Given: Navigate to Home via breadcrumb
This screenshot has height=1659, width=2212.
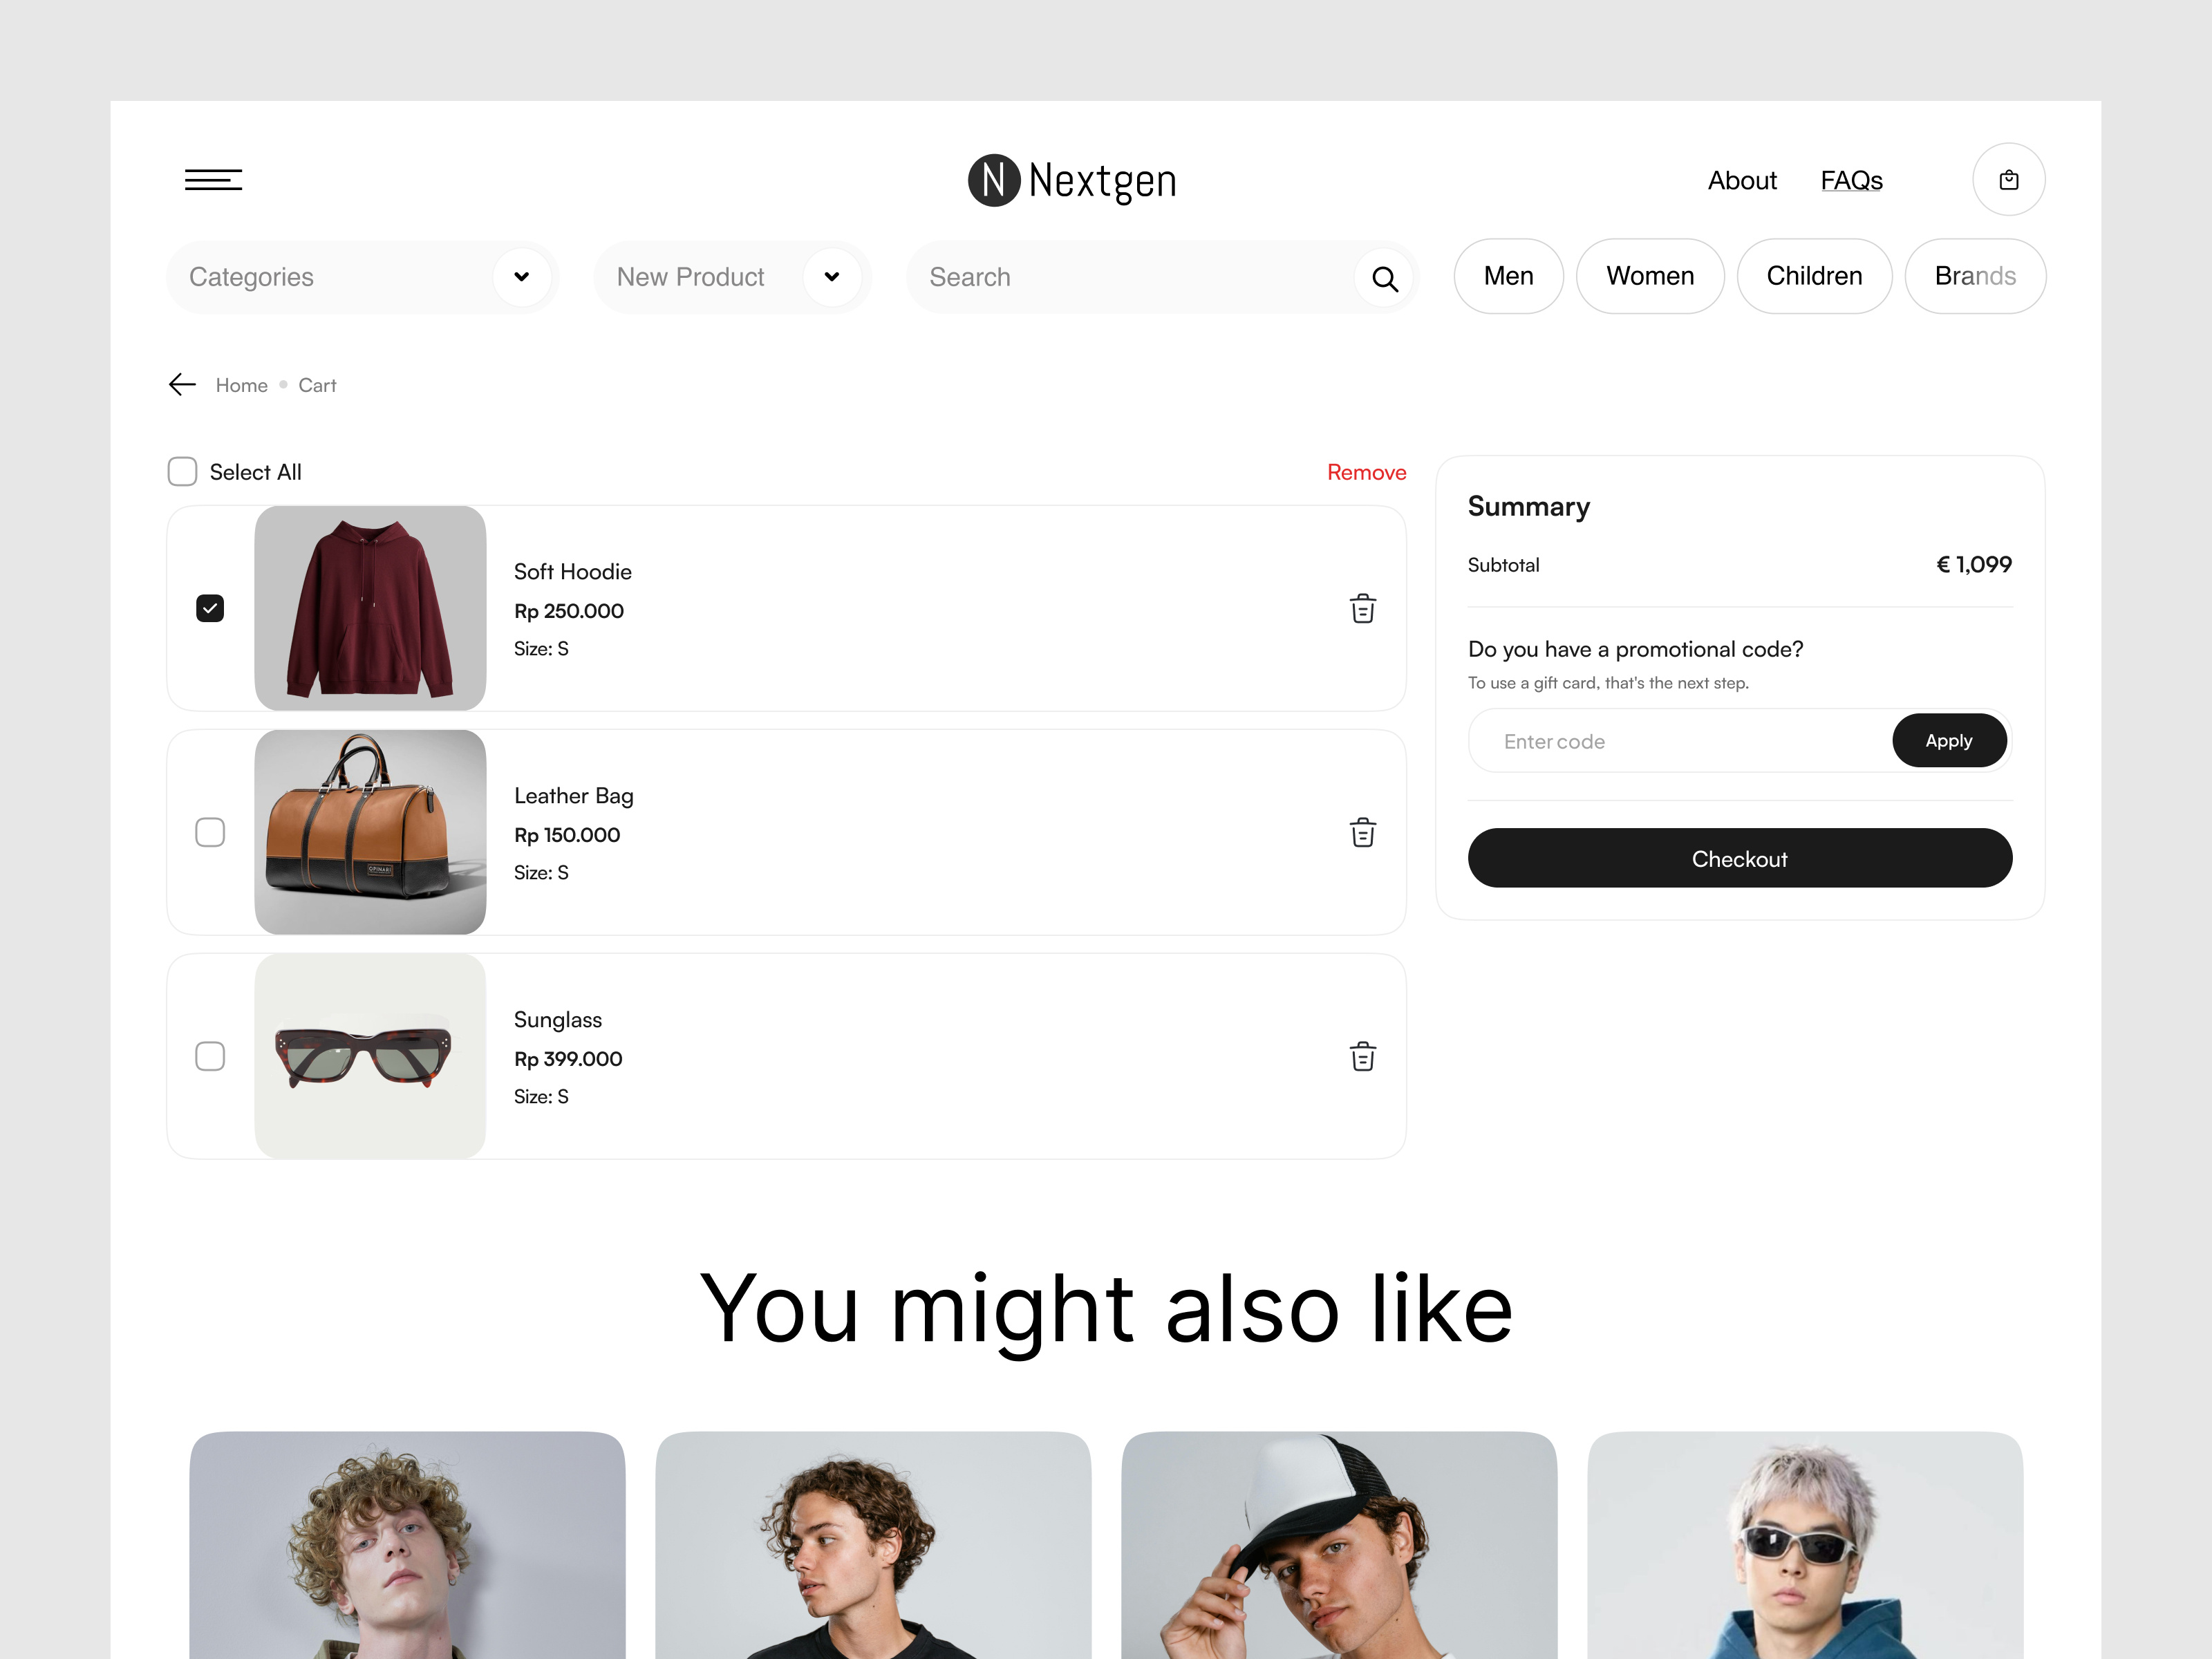Looking at the screenshot, I should tap(241, 384).
